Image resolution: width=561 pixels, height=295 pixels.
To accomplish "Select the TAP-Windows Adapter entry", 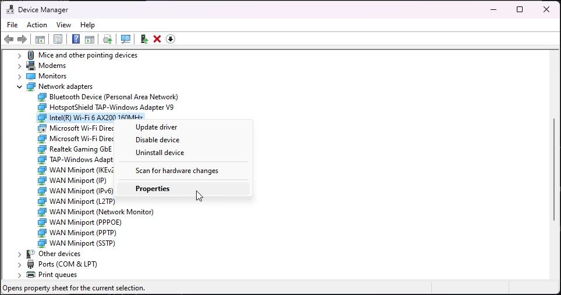I will (x=81, y=160).
